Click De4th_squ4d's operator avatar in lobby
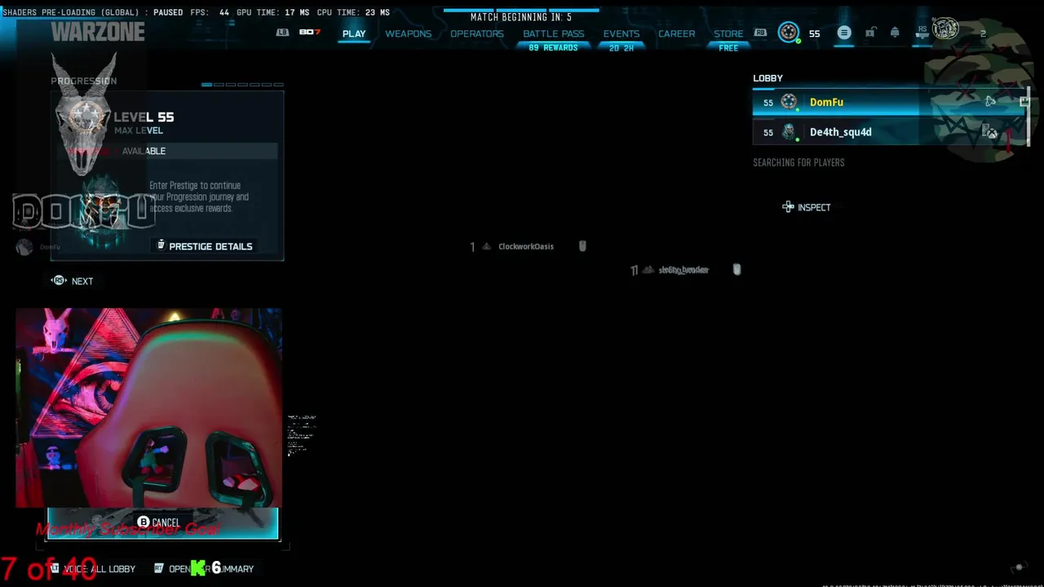Image resolution: width=1044 pixels, height=587 pixels. [x=789, y=132]
